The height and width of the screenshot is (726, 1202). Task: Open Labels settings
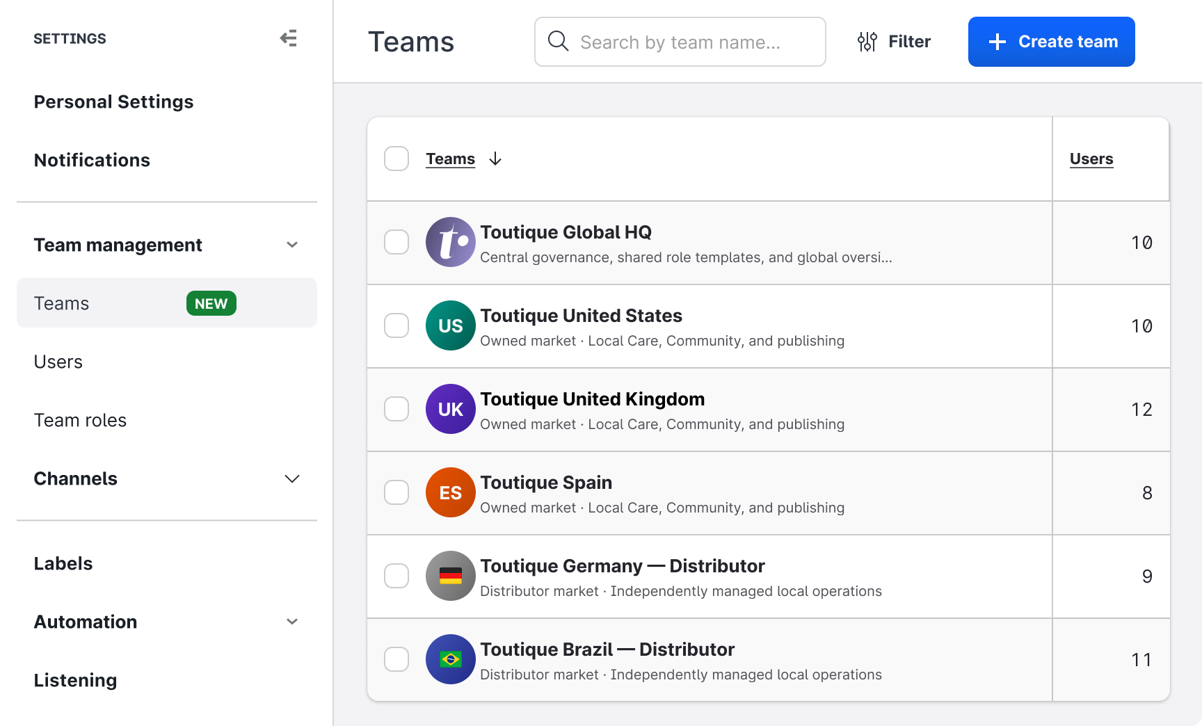63,563
